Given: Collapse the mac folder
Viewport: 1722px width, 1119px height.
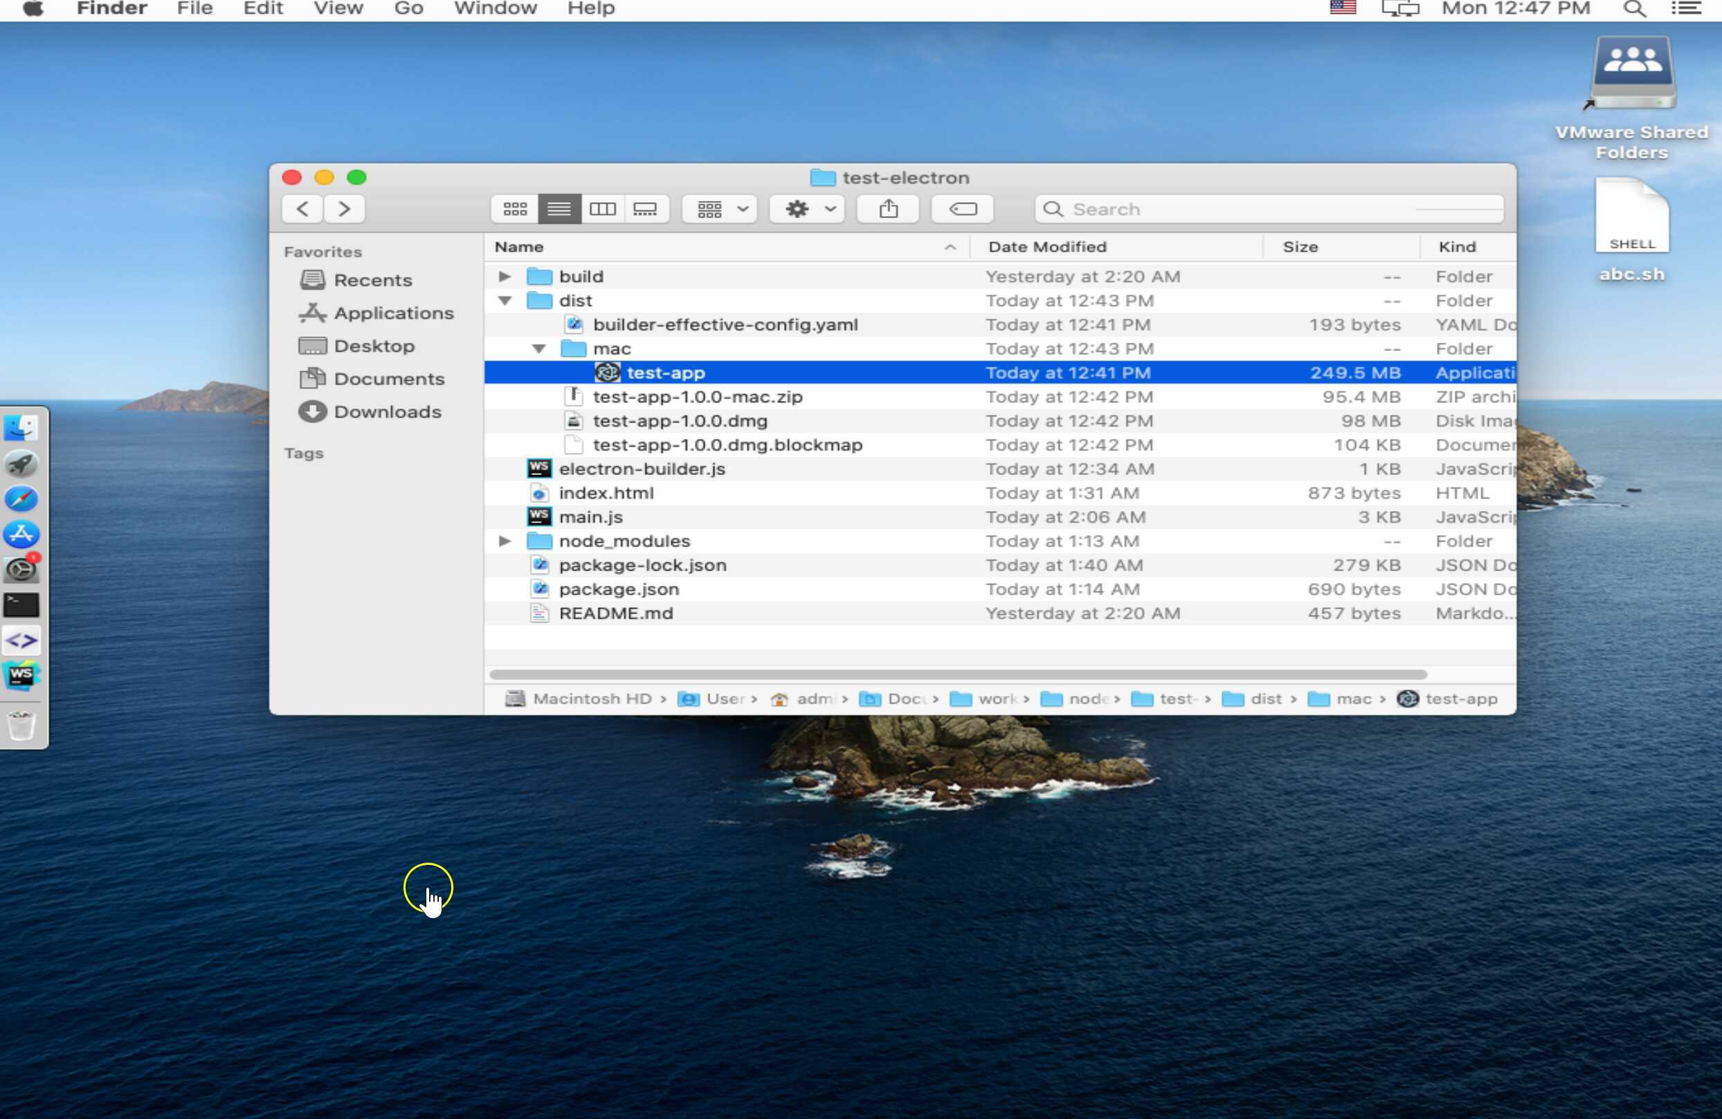Looking at the screenshot, I should point(538,348).
